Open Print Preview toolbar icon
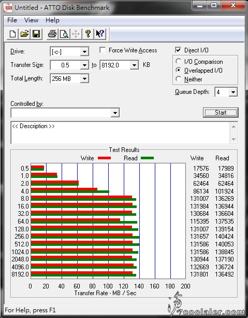This screenshot has width=248, height=318. point(64,34)
